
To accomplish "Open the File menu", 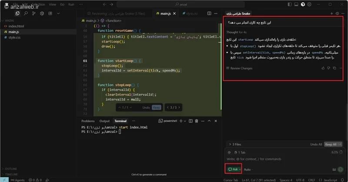I will [16, 4].
